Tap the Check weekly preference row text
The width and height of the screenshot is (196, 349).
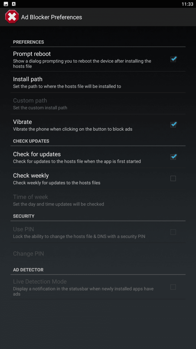point(57,179)
